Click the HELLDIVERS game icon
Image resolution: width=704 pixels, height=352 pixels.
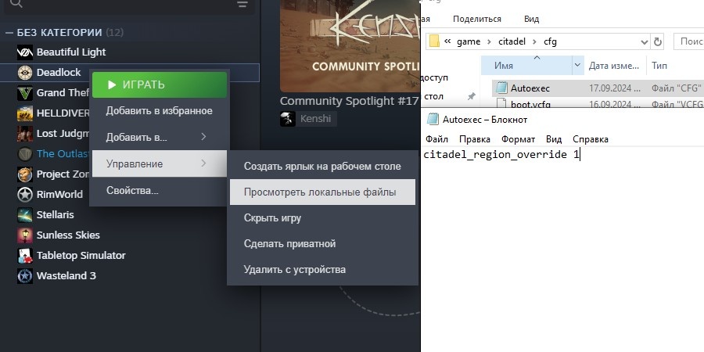[x=25, y=113]
